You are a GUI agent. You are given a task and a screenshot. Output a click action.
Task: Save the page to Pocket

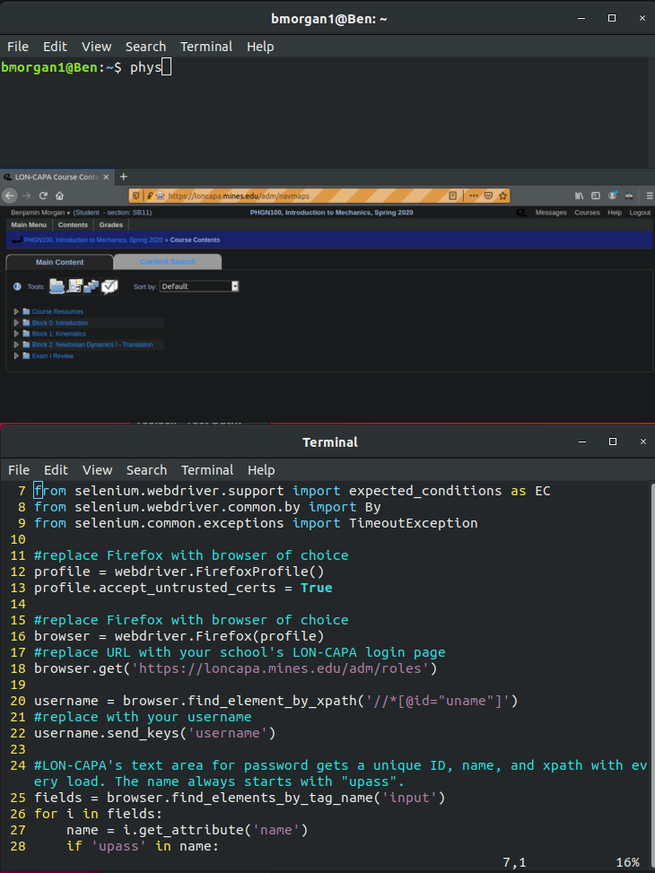coord(488,196)
